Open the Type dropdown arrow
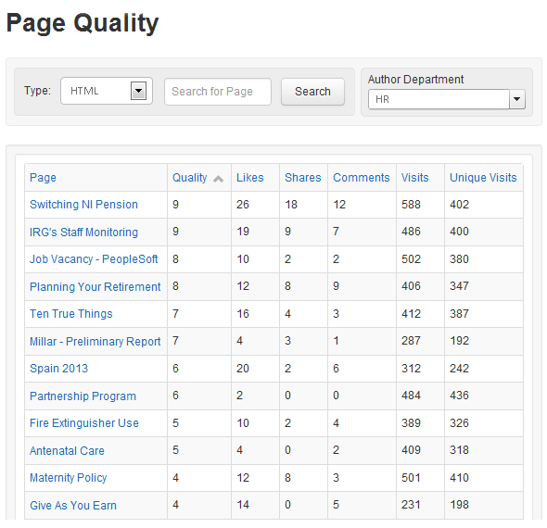The height and width of the screenshot is (528, 547). [x=138, y=91]
